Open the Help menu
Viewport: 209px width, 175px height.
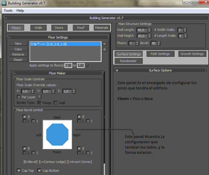coord(20,11)
